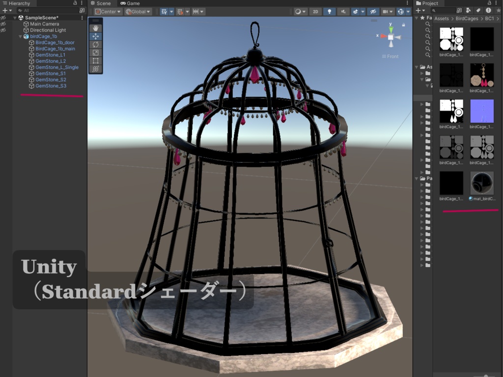Viewport: 503px width, 377px height.
Task: Enable 2D mode in the Scene view
Action: tap(315, 11)
